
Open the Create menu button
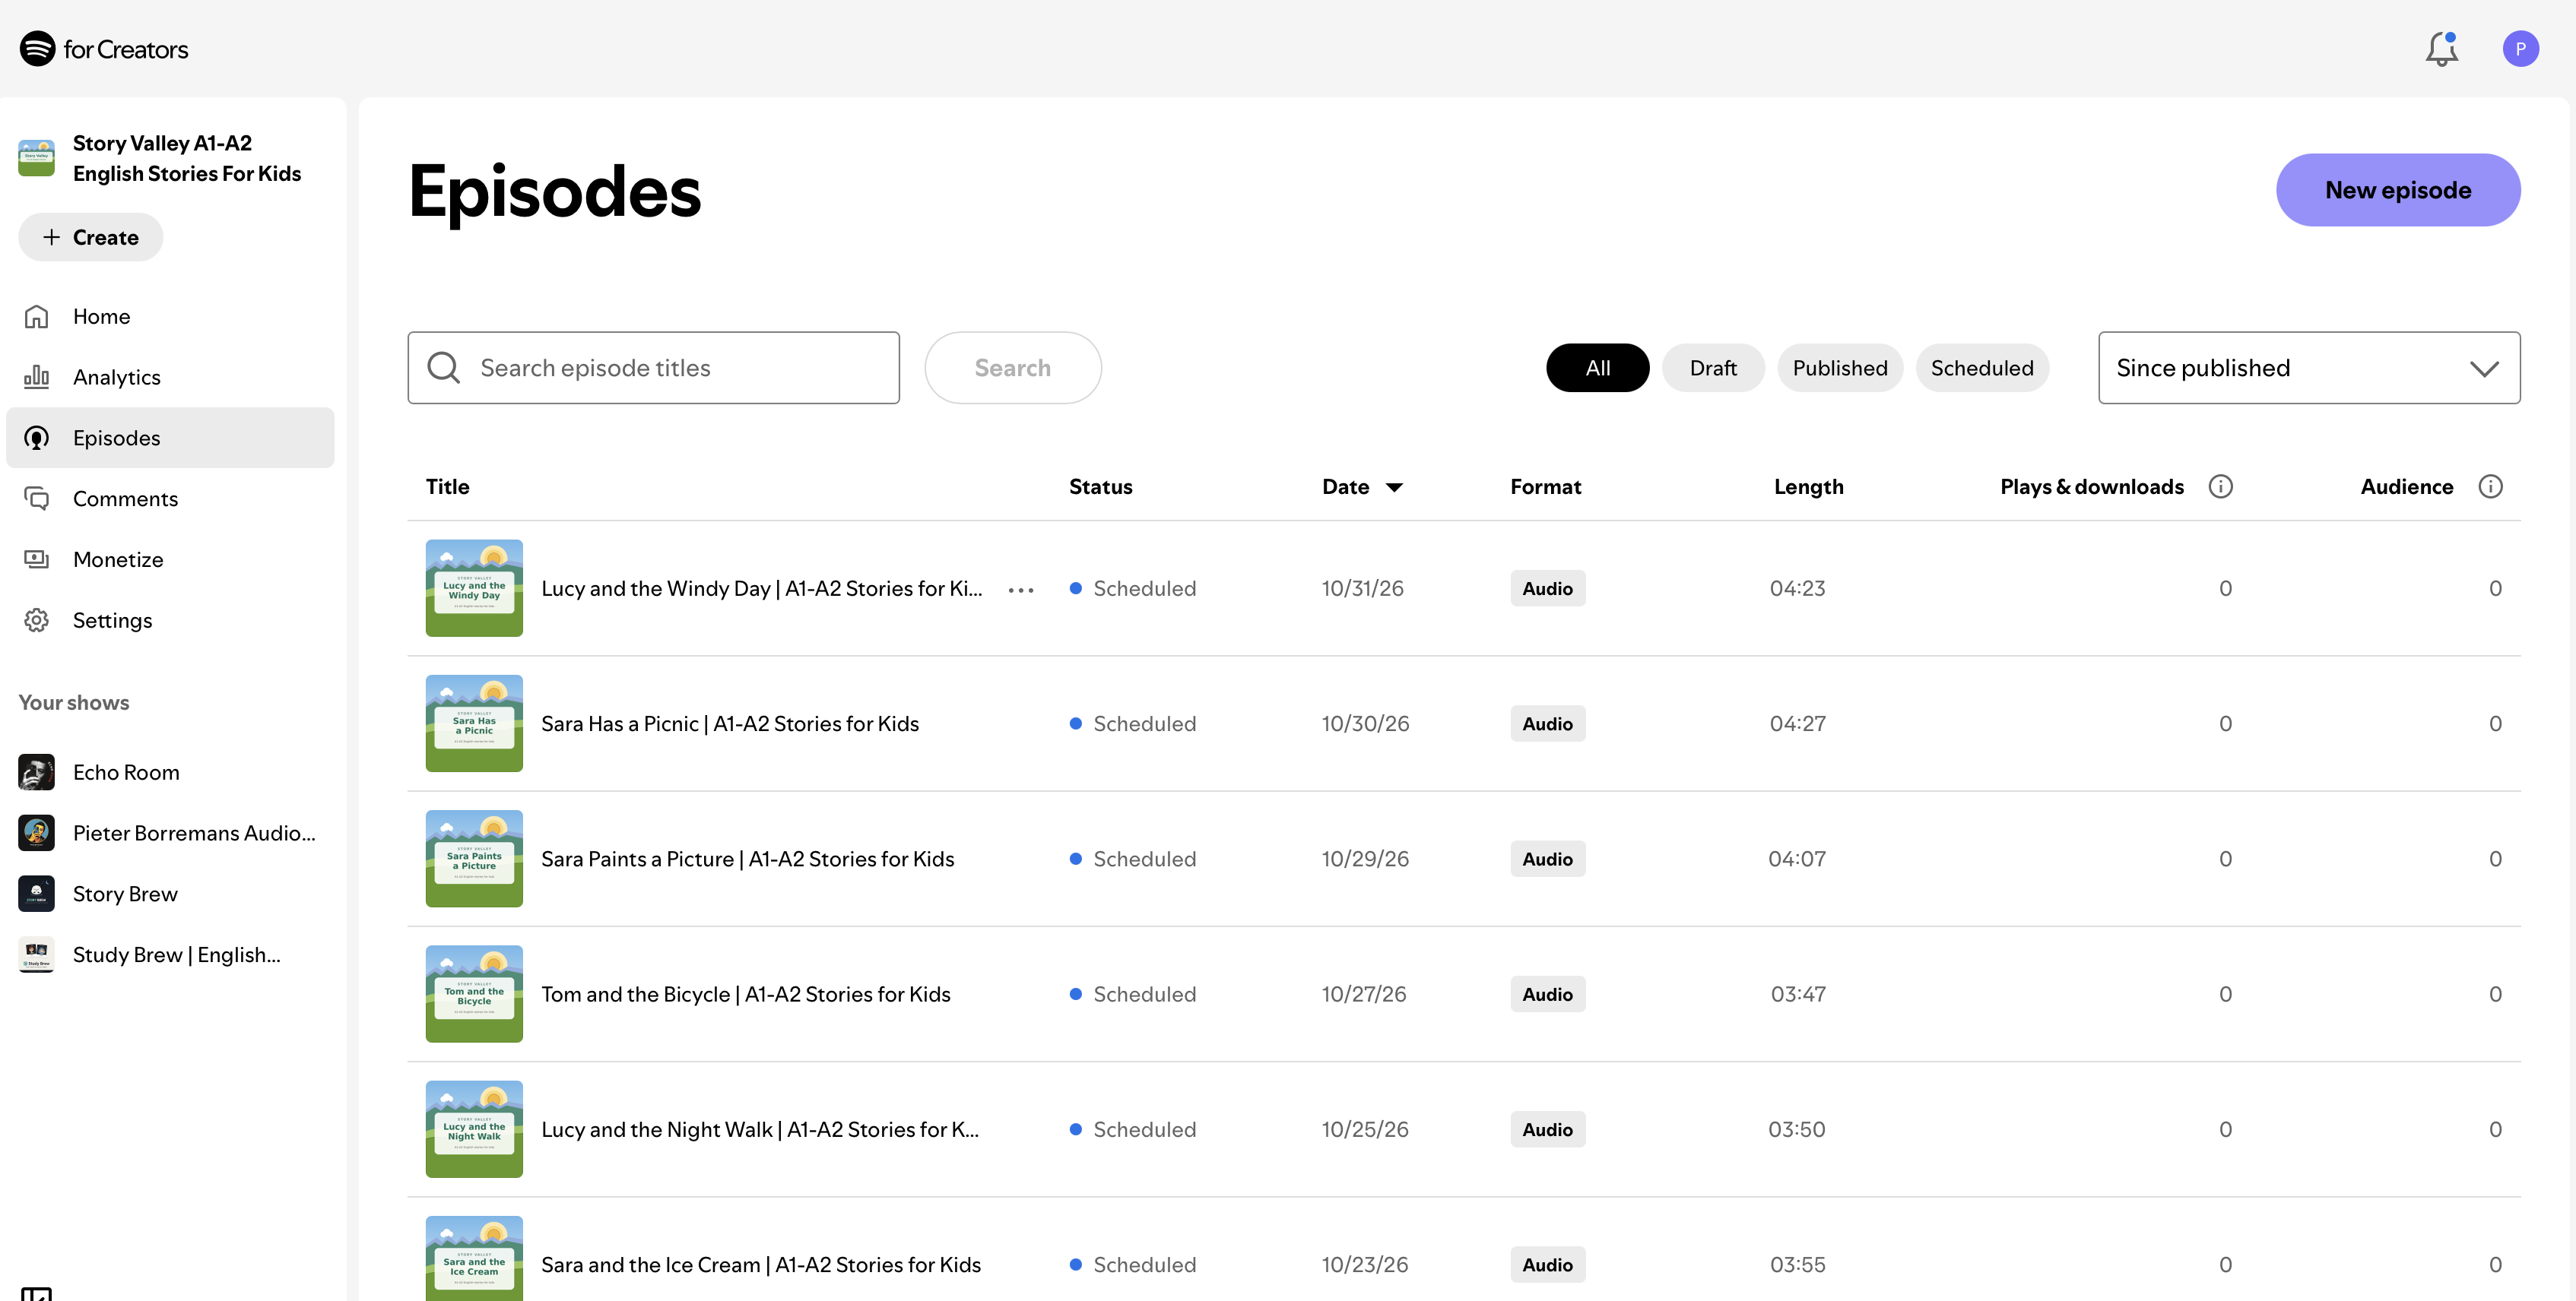pos(90,237)
